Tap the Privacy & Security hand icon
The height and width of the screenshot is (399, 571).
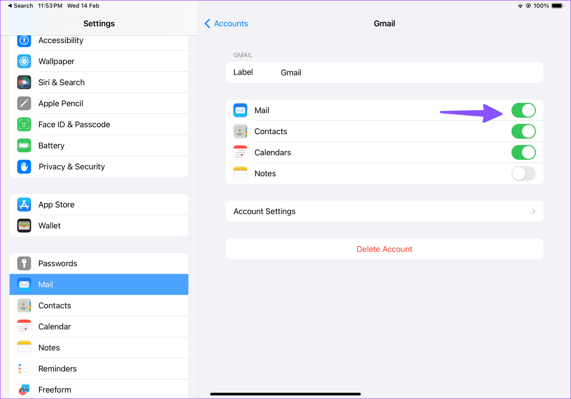pyautogui.click(x=24, y=167)
